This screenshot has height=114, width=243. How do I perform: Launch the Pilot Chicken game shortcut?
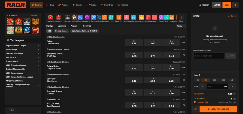point(67,17)
